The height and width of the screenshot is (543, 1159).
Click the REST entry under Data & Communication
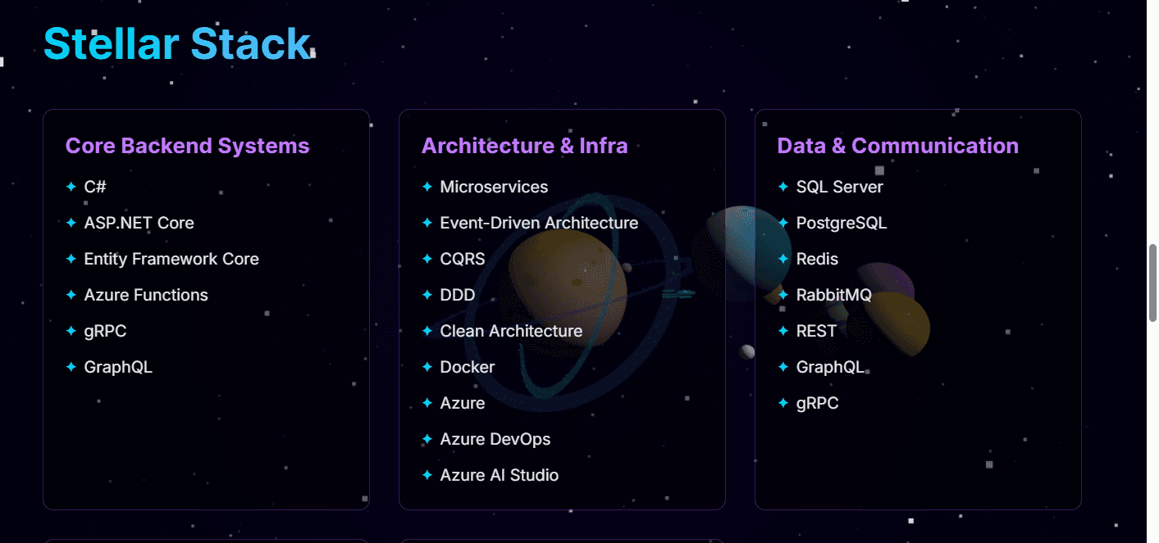(x=816, y=330)
